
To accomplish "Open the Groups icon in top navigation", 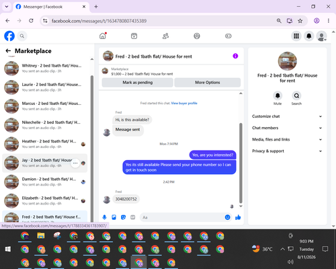I will click(197, 36).
